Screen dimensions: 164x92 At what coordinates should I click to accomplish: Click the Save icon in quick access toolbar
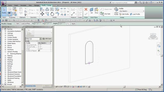click(x=6, y=20)
